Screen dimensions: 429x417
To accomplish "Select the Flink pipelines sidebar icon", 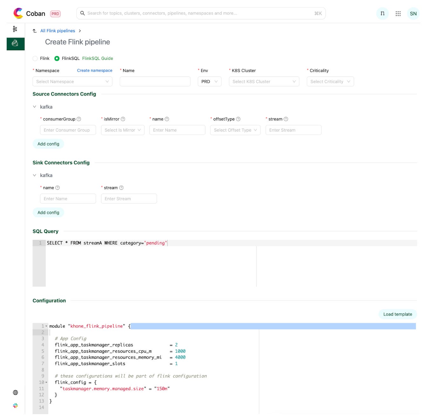I will click(x=15, y=44).
